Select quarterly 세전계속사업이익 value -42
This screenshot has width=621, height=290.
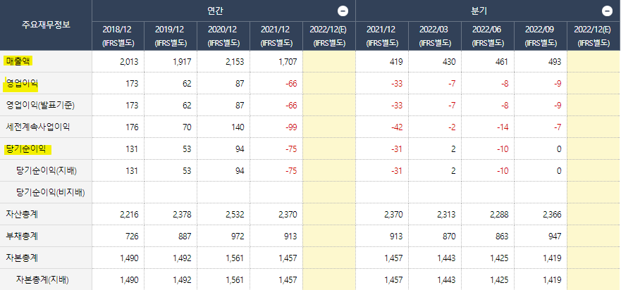397,127
